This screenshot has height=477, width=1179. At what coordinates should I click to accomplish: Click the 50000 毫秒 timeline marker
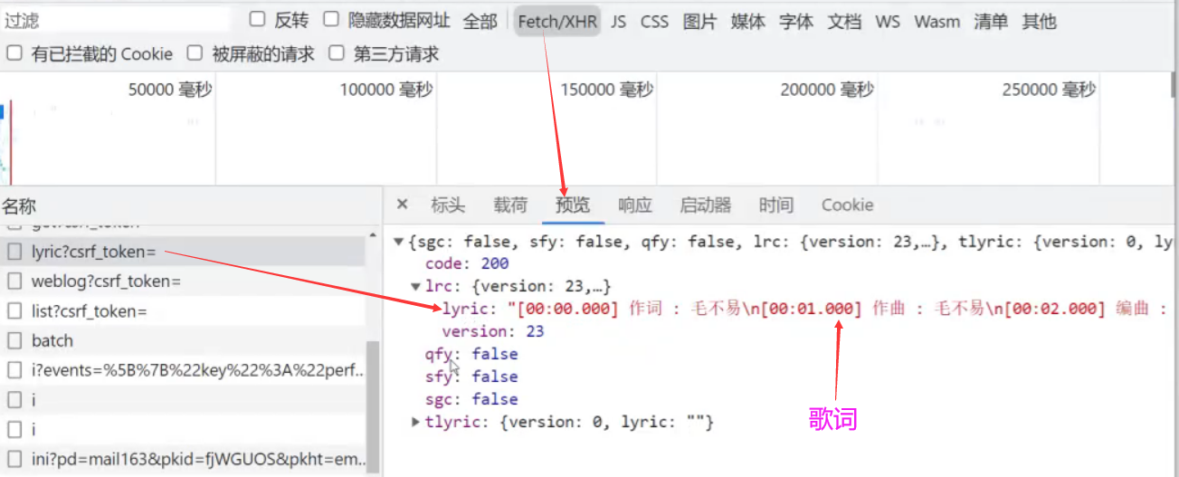[170, 90]
